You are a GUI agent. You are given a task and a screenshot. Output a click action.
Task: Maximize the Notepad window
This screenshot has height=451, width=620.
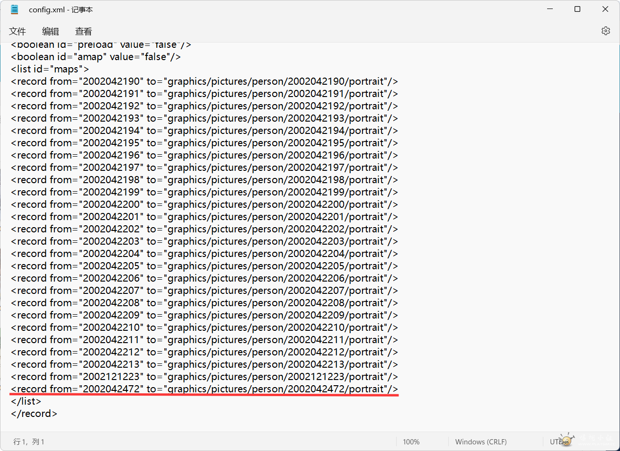(x=577, y=9)
